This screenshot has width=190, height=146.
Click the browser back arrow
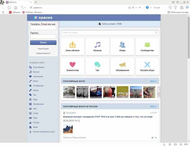3,8
